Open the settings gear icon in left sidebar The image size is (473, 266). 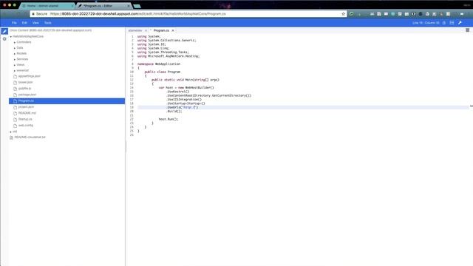(x=4, y=39)
